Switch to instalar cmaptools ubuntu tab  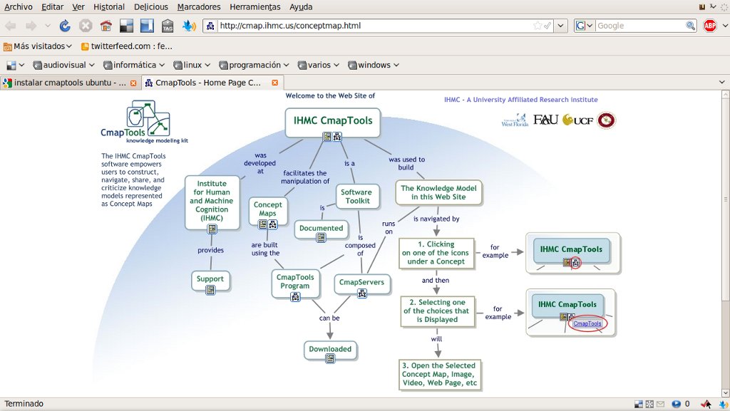[70, 83]
